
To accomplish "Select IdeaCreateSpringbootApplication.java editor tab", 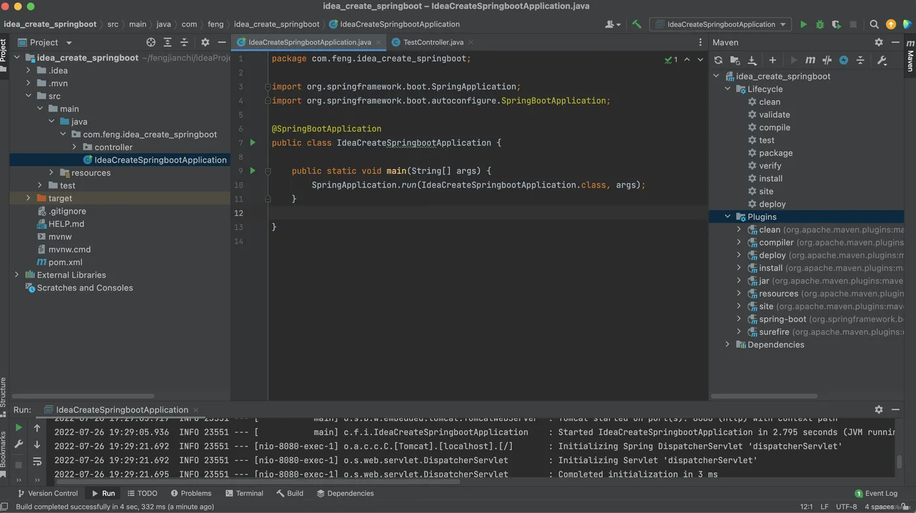I will coord(309,42).
